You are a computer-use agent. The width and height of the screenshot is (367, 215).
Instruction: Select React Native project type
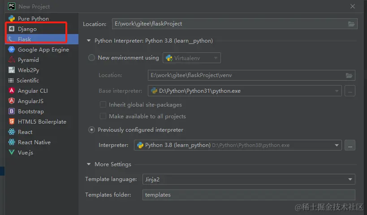34,142
